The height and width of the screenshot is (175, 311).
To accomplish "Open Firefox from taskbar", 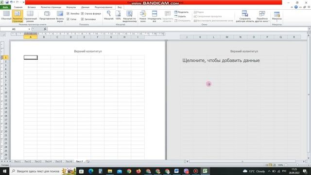I will click(x=138, y=171).
